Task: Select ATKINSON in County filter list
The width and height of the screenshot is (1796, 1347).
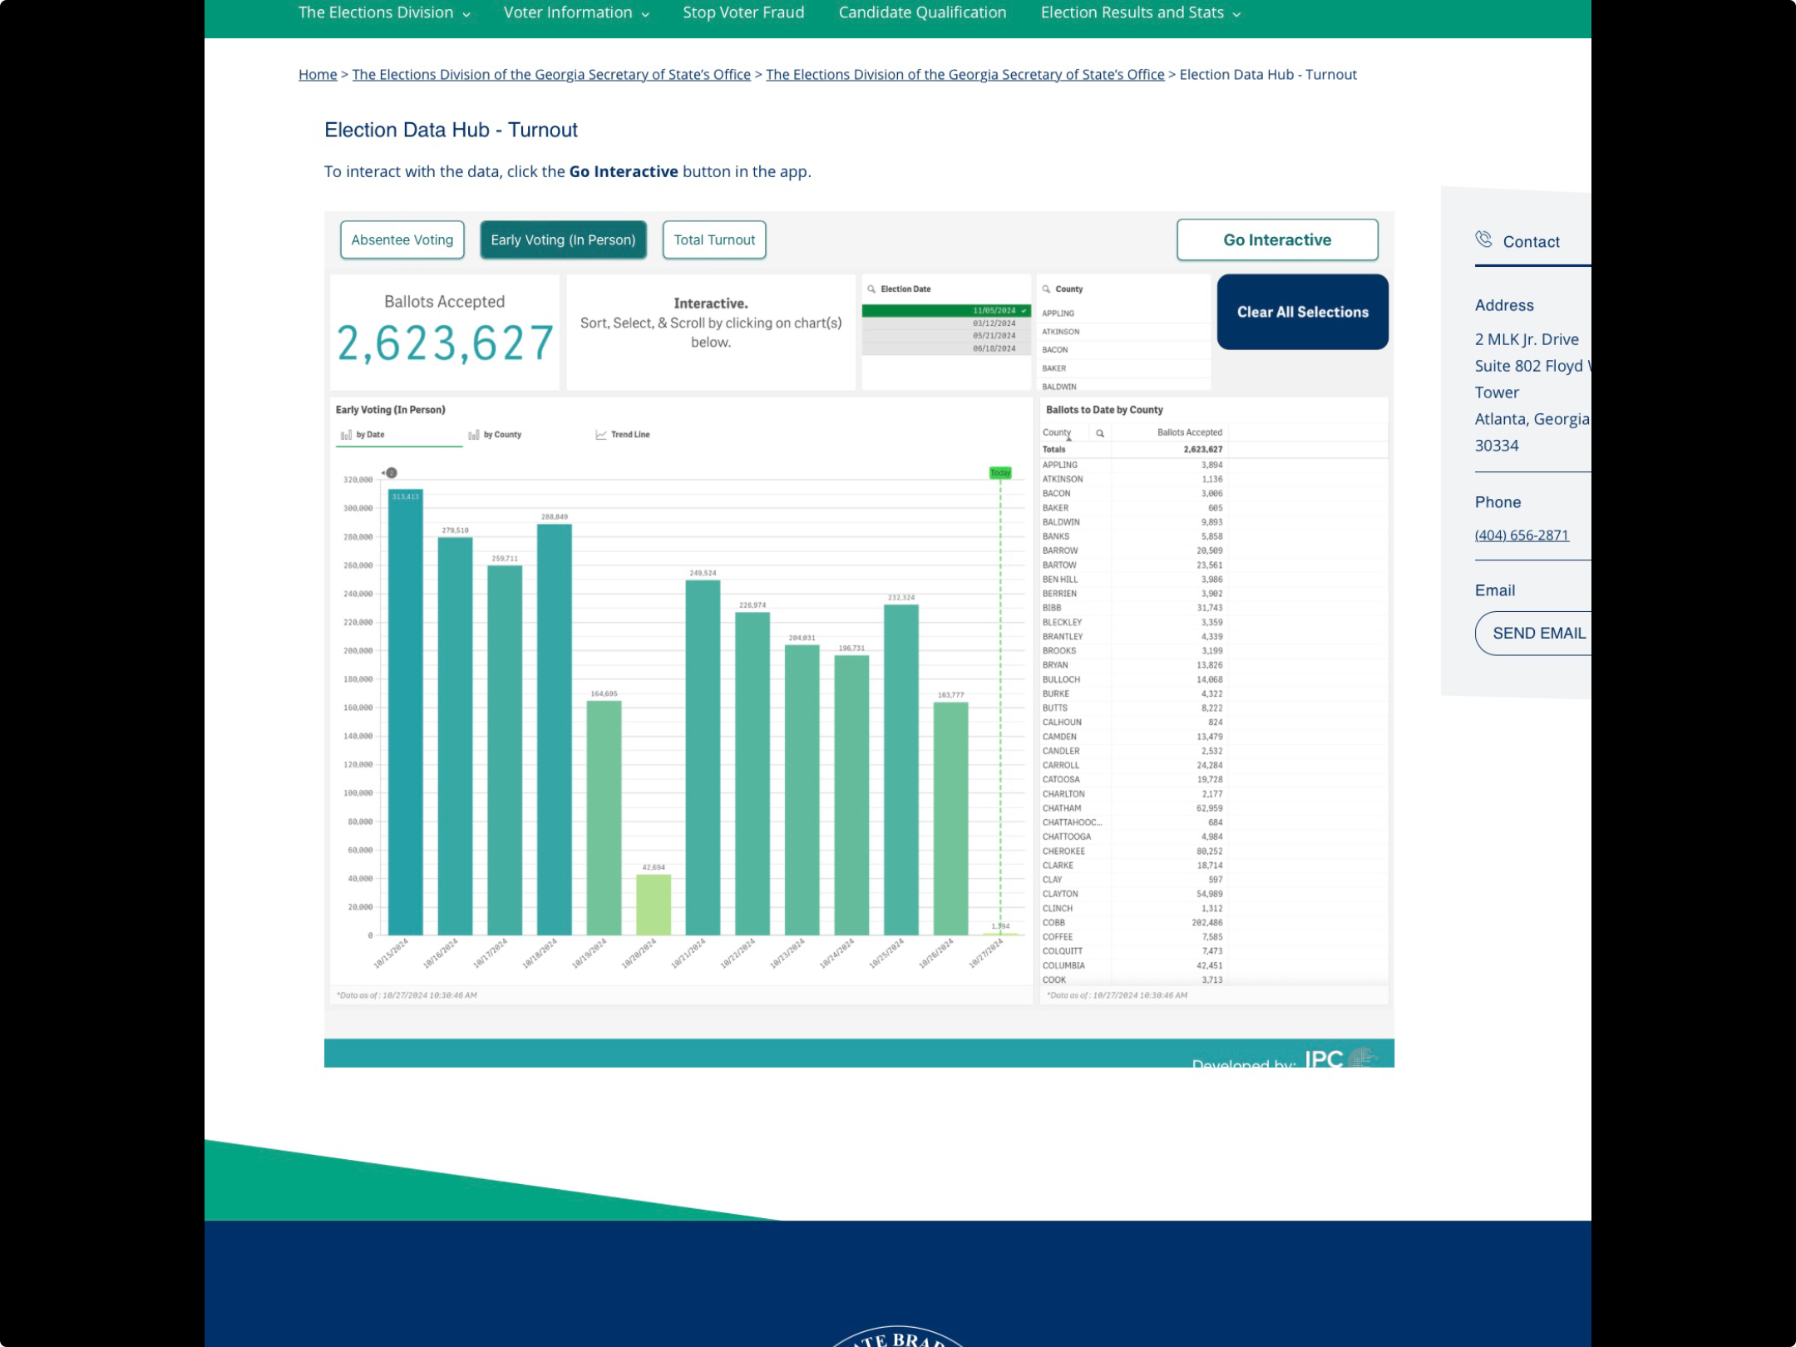Action: [x=1124, y=332]
